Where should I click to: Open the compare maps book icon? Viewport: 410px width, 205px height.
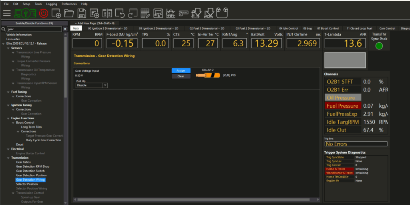pos(107,13)
